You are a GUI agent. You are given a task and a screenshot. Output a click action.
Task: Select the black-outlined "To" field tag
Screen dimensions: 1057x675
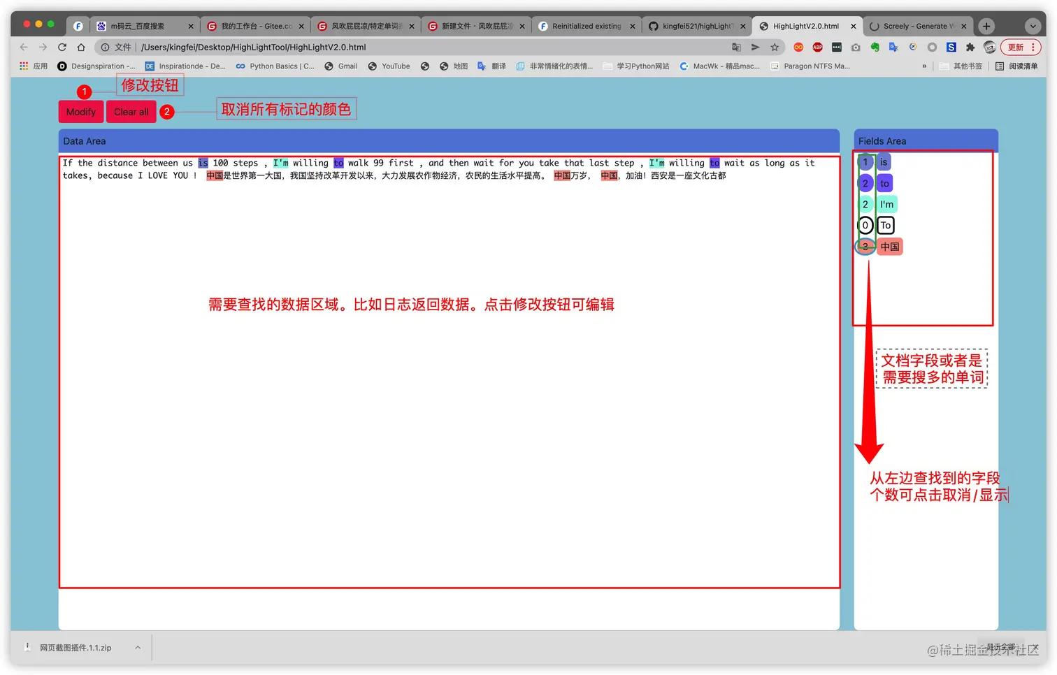coord(886,225)
